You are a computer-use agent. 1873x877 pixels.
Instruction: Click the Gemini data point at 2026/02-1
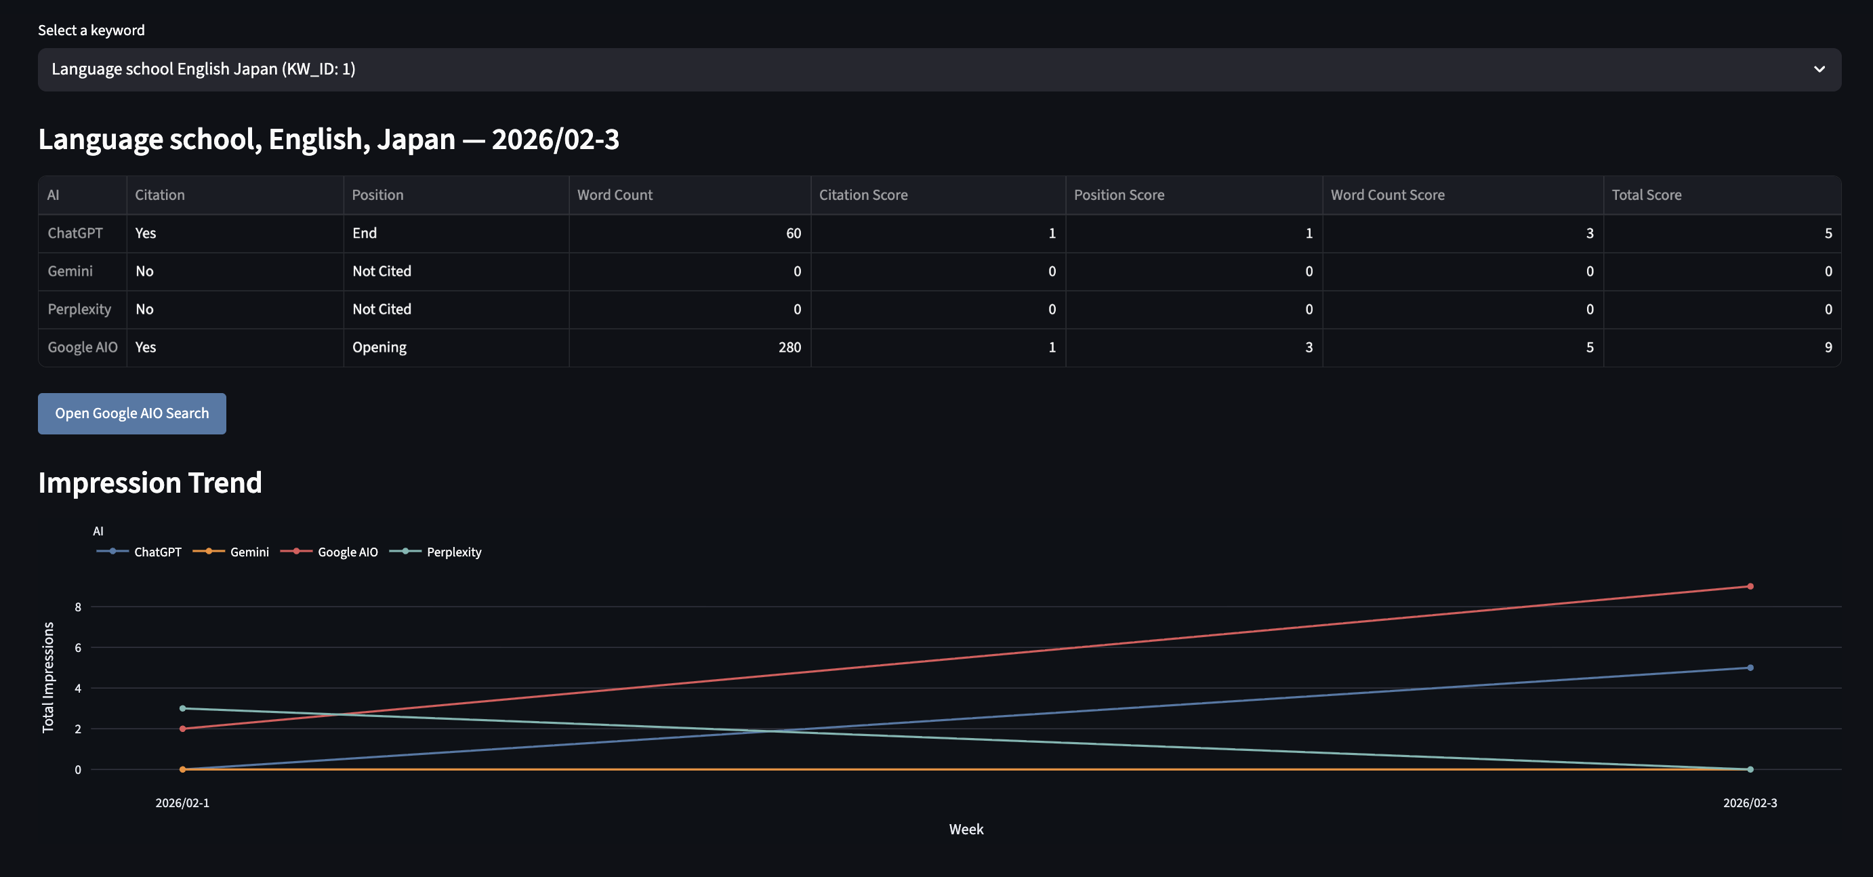point(182,769)
